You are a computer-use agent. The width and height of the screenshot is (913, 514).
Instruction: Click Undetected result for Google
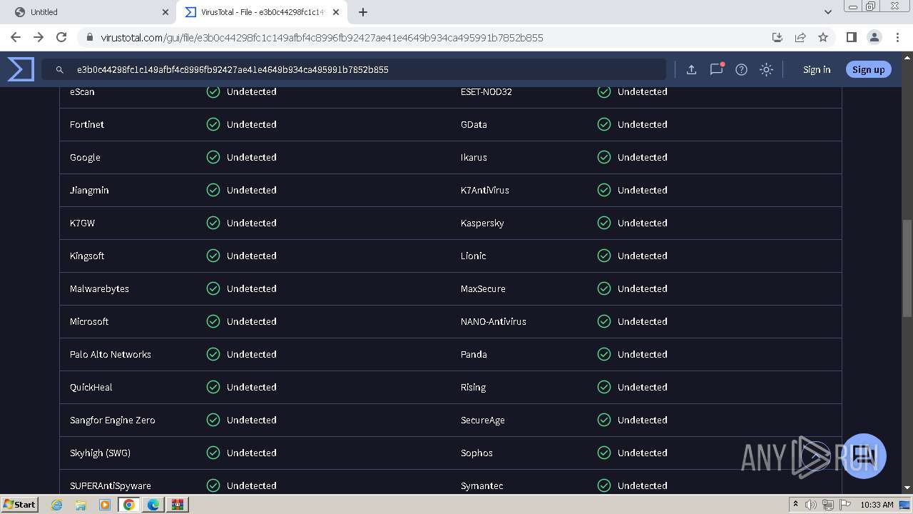pos(252,157)
